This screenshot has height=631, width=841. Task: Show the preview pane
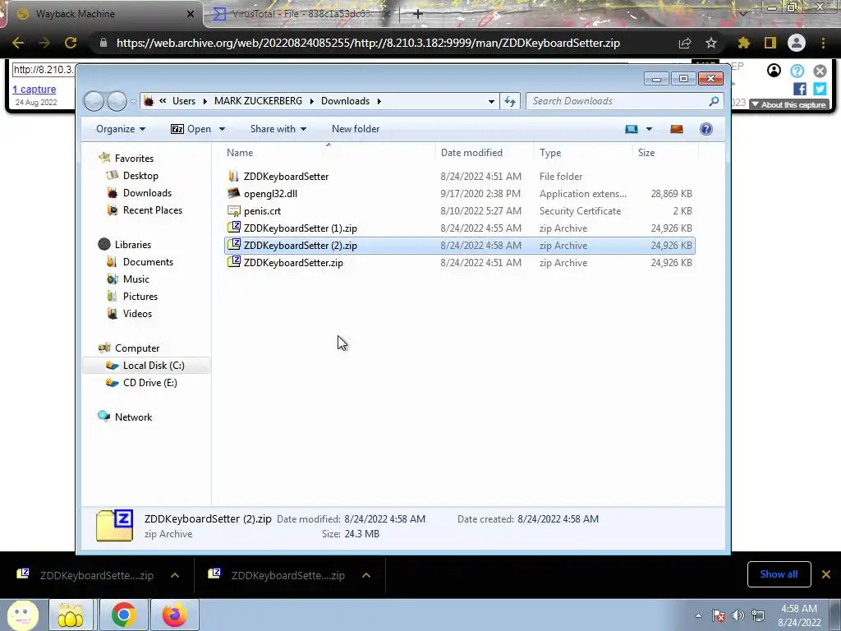point(677,129)
